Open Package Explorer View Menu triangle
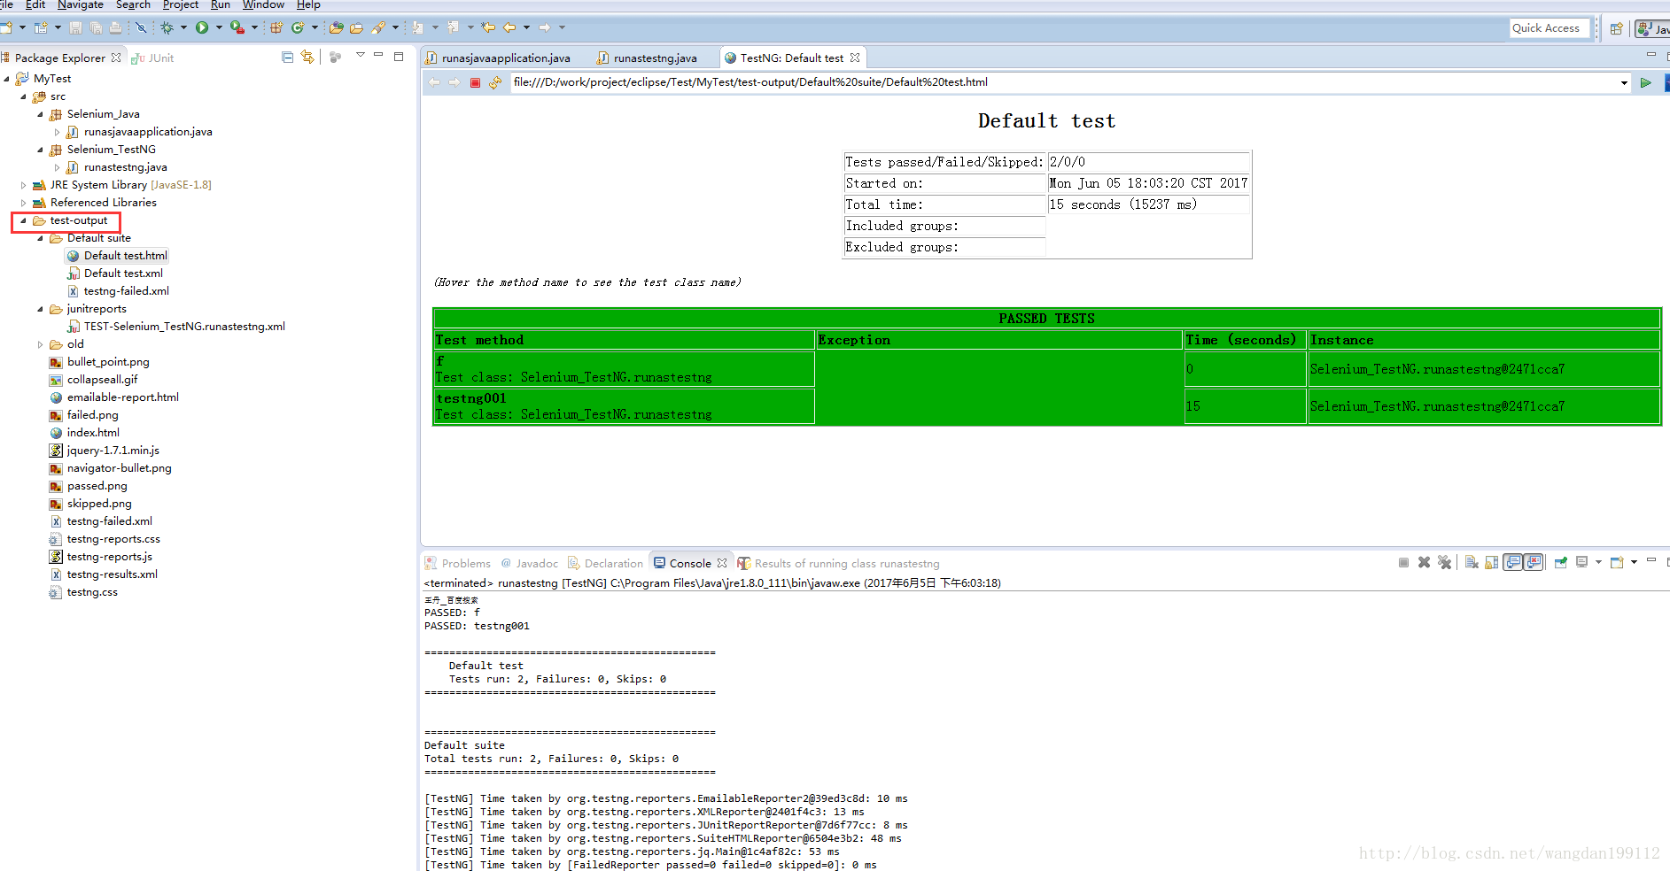The image size is (1670, 871). pos(360,56)
